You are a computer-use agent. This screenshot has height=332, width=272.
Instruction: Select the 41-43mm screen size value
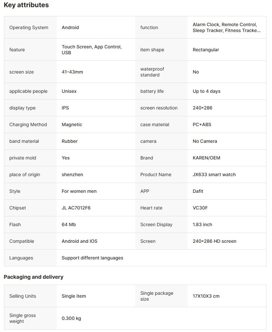pos(72,72)
